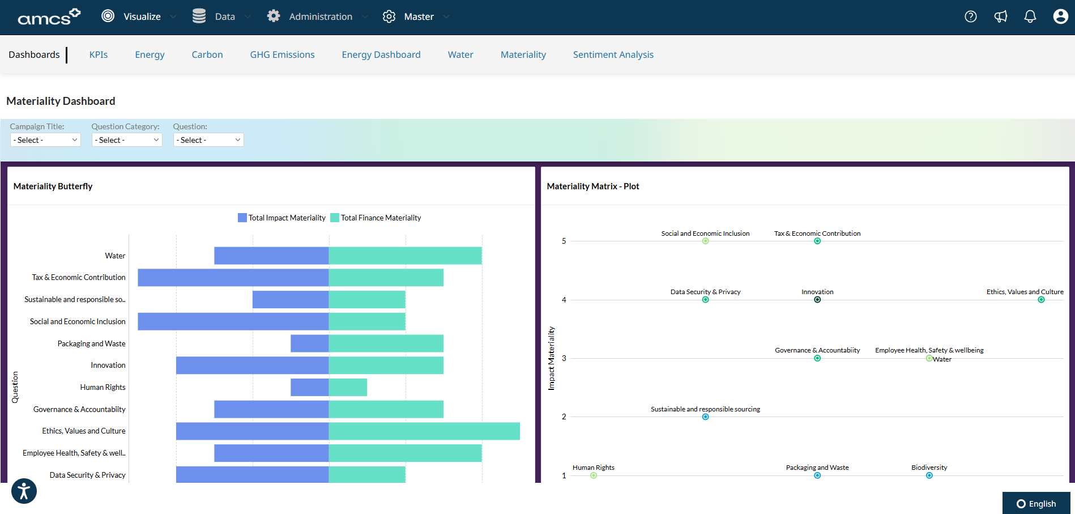Toggle Total Impact Materiality in the legend
Image resolution: width=1075 pixels, height=514 pixels.
(281, 217)
